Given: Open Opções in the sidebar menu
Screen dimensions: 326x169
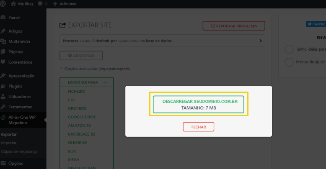Looking at the screenshot, I should tap(16, 164).
